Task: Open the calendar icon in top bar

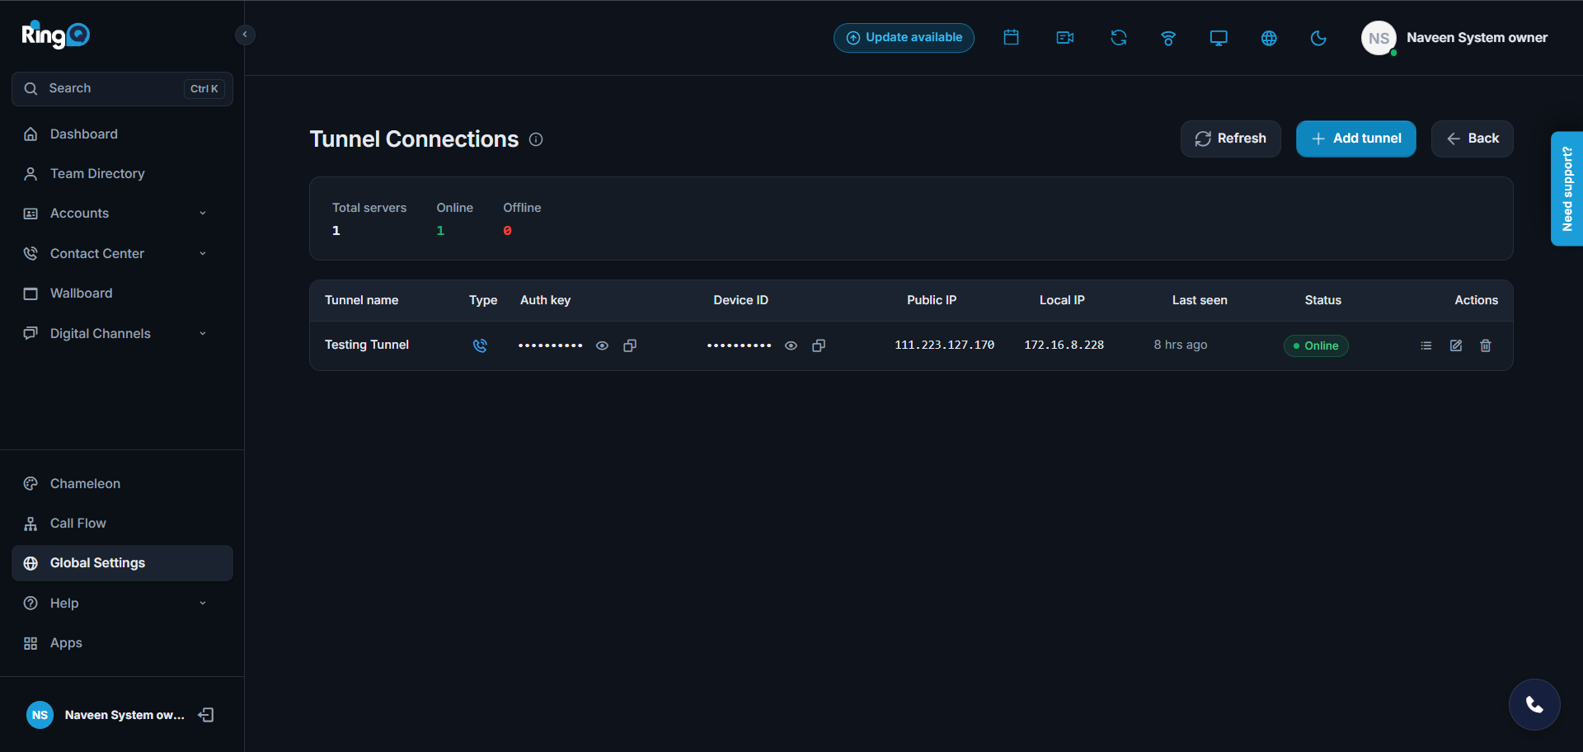Action: 1011,37
